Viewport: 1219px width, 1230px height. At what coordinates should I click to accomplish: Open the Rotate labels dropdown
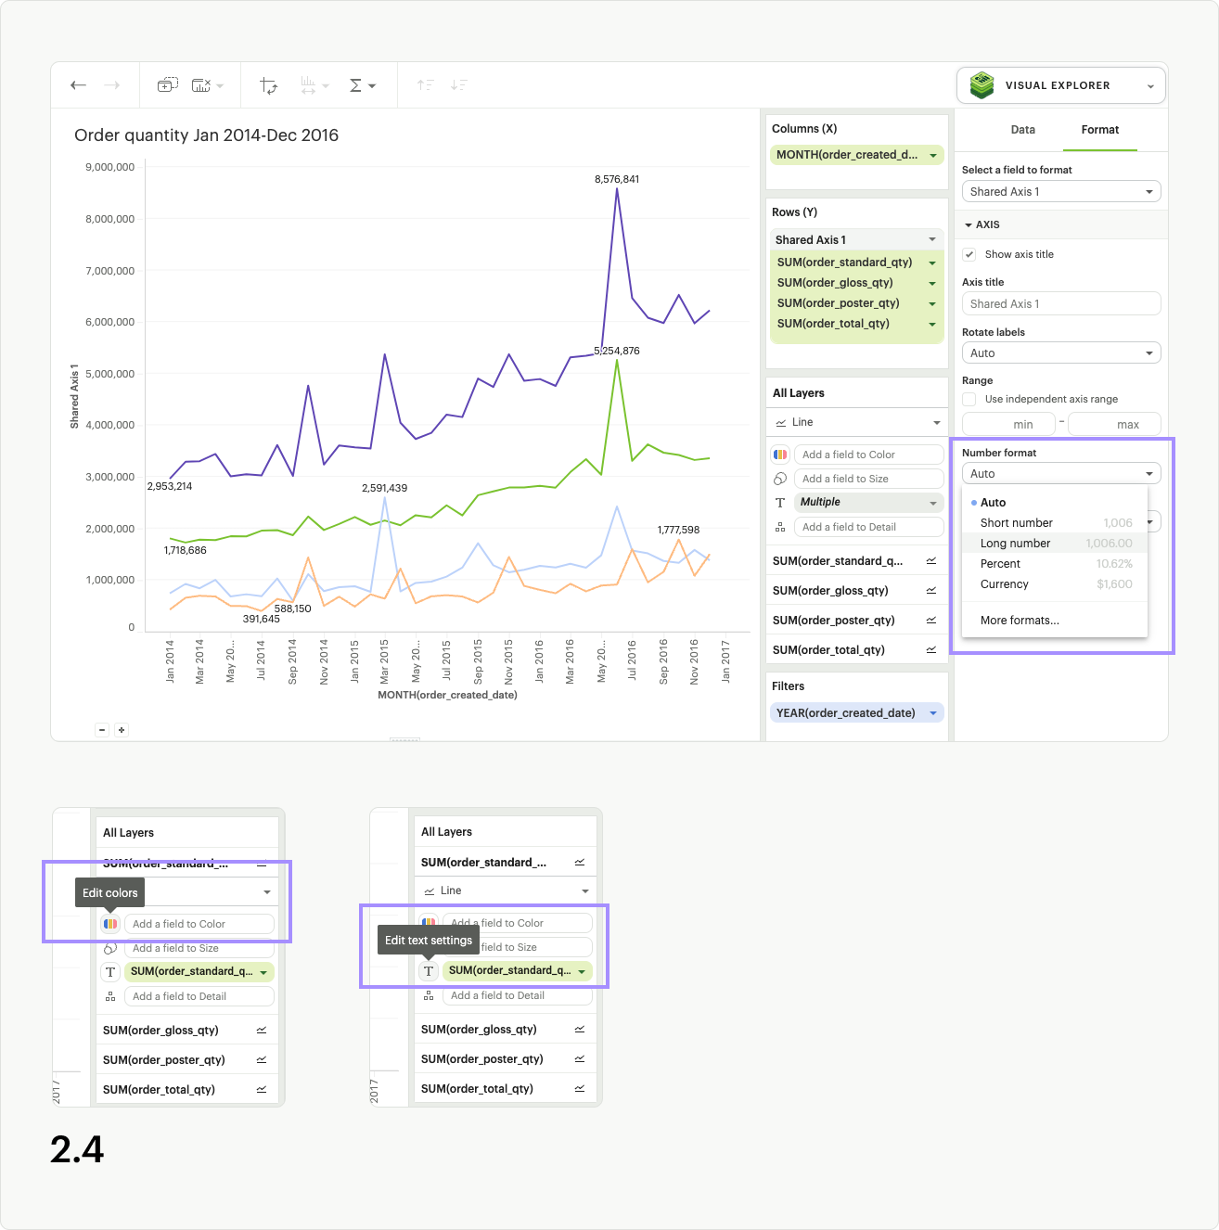(x=1060, y=352)
